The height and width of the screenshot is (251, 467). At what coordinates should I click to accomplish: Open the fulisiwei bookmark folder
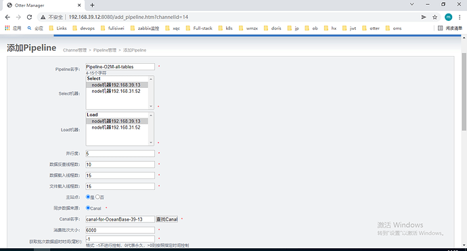coord(112,28)
